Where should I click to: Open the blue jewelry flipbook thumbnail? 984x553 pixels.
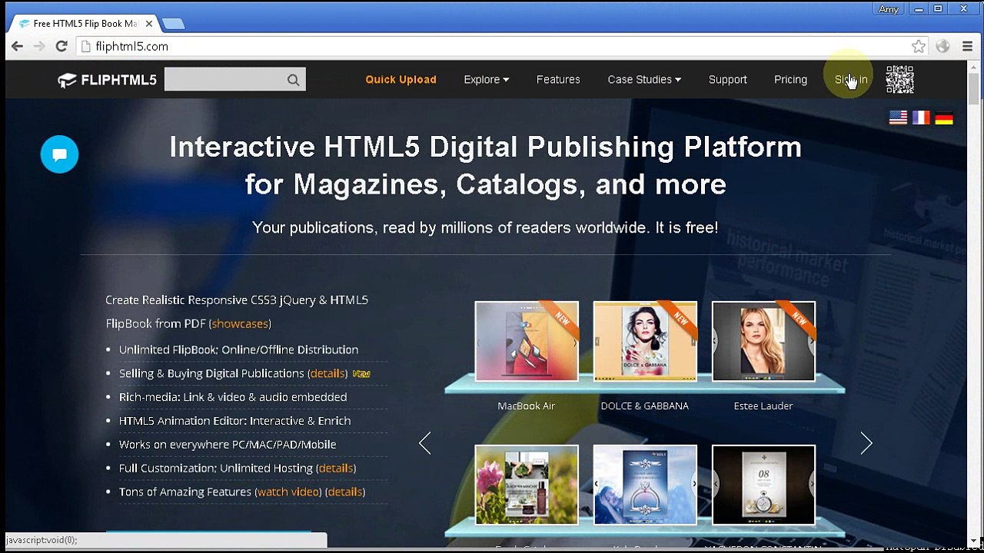pyautogui.click(x=645, y=485)
